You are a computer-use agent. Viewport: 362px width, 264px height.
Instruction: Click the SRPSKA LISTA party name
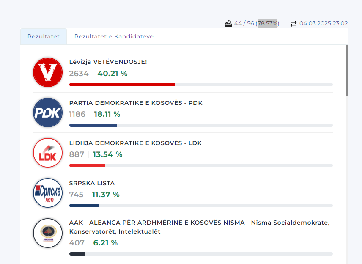click(x=92, y=183)
